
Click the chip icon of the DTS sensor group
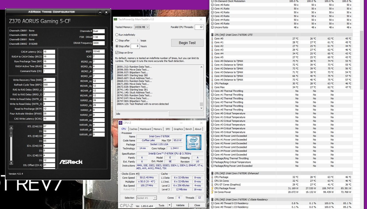(212, 35)
